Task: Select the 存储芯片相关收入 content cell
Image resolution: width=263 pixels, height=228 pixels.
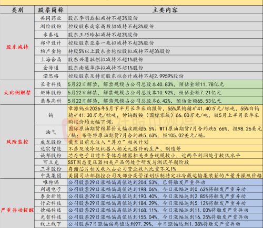Action: [165, 169]
